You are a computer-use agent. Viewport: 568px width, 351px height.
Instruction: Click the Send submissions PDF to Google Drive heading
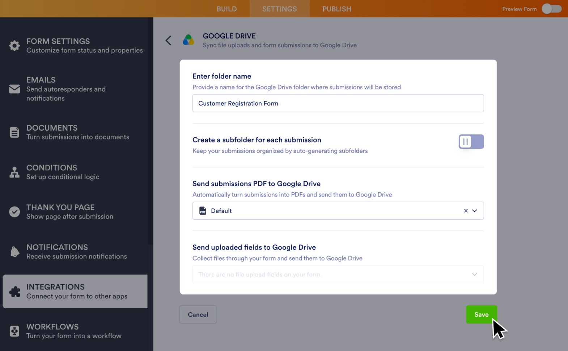tap(257, 183)
